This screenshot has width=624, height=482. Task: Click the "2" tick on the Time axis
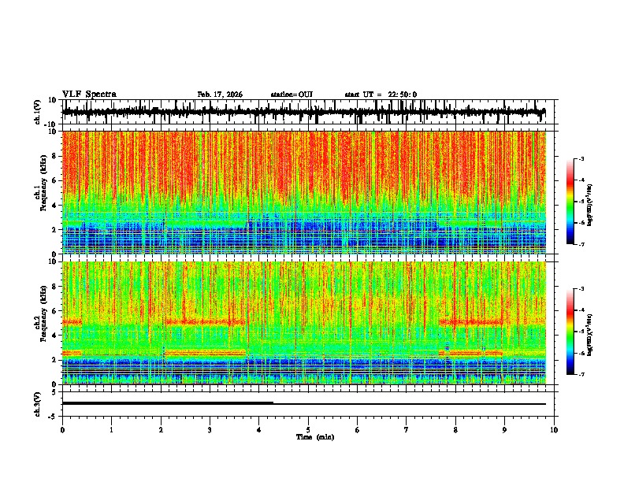[x=161, y=430]
